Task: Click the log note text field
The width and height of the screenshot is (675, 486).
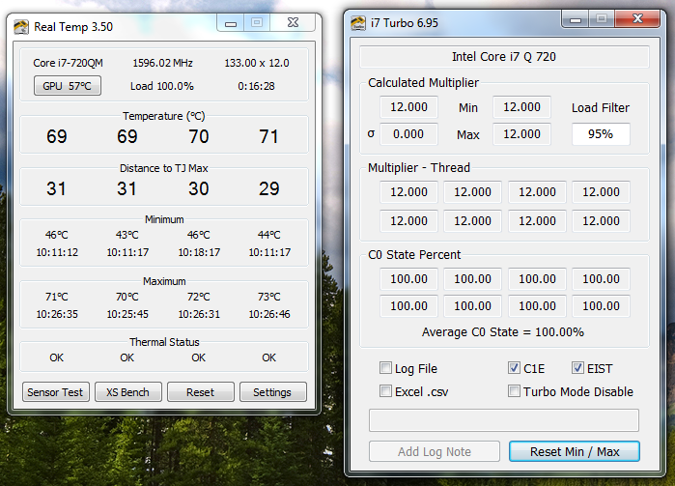Action: (504, 420)
